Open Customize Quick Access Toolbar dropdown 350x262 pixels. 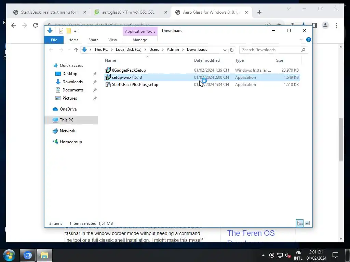(x=75, y=31)
